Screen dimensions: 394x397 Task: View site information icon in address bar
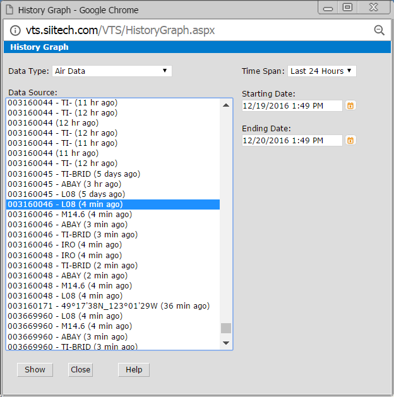(x=15, y=31)
